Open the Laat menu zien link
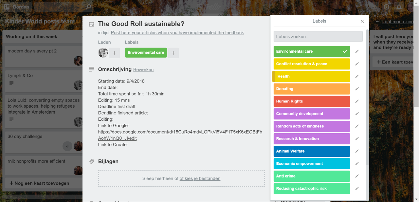This screenshot has height=202, width=419. 397,22
